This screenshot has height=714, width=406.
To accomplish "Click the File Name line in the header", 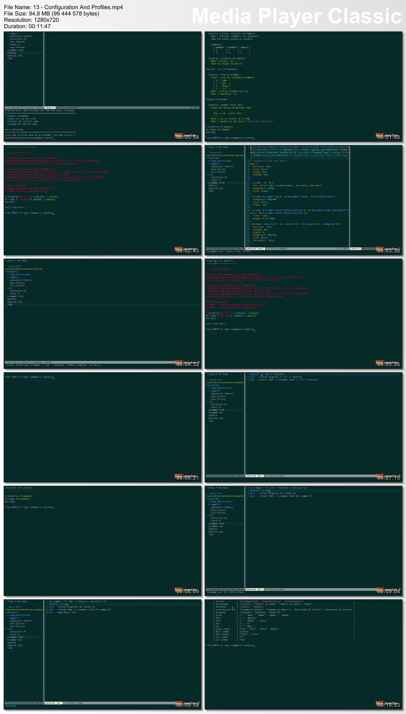I will [x=63, y=7].
